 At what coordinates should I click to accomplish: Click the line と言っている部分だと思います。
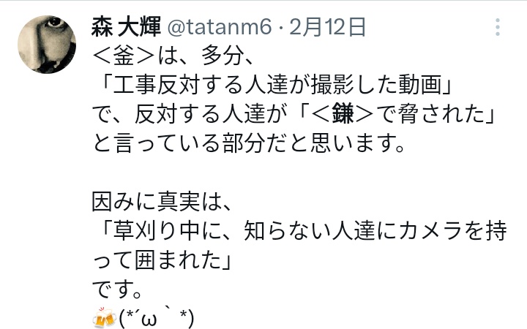(249, 143)
